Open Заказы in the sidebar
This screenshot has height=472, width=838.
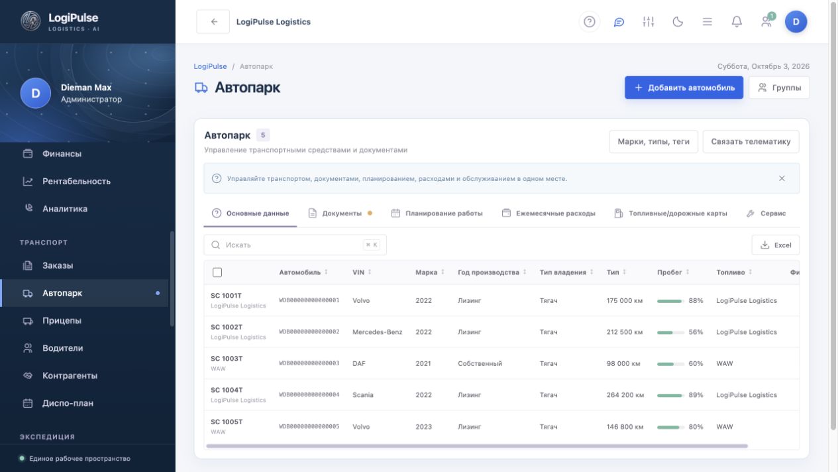pyautogui.click(x=84, y=266)
